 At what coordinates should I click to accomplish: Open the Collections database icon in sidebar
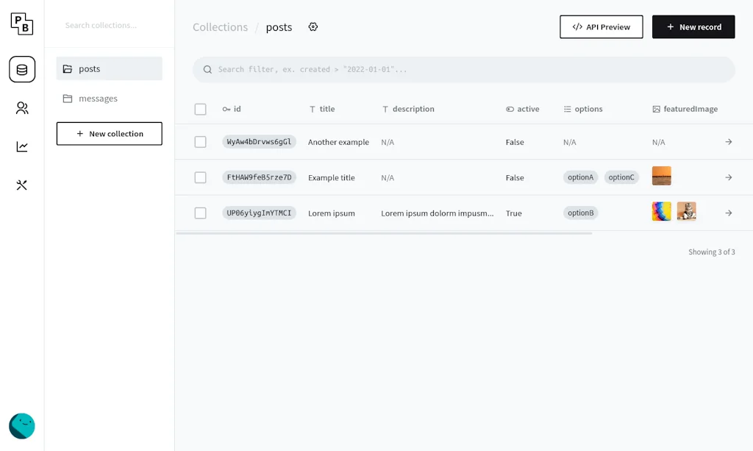coord(22,68)
